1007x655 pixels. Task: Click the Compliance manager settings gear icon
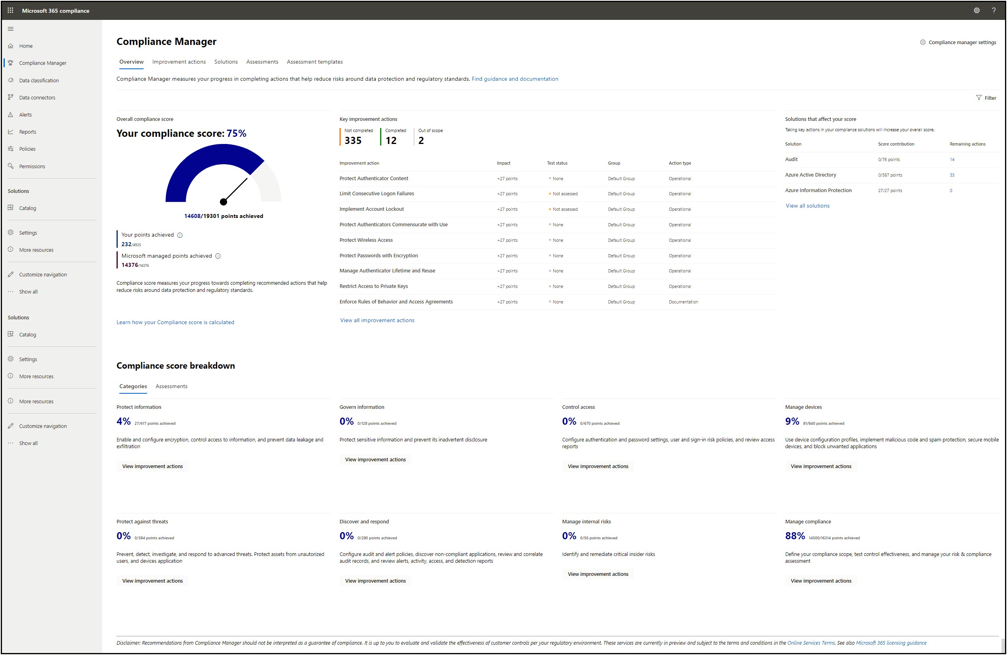[x=923, y=42]
